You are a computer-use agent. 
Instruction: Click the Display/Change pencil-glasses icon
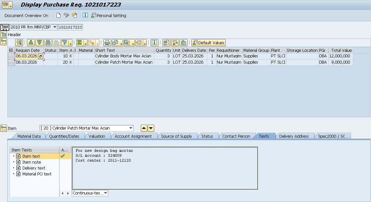66,15
